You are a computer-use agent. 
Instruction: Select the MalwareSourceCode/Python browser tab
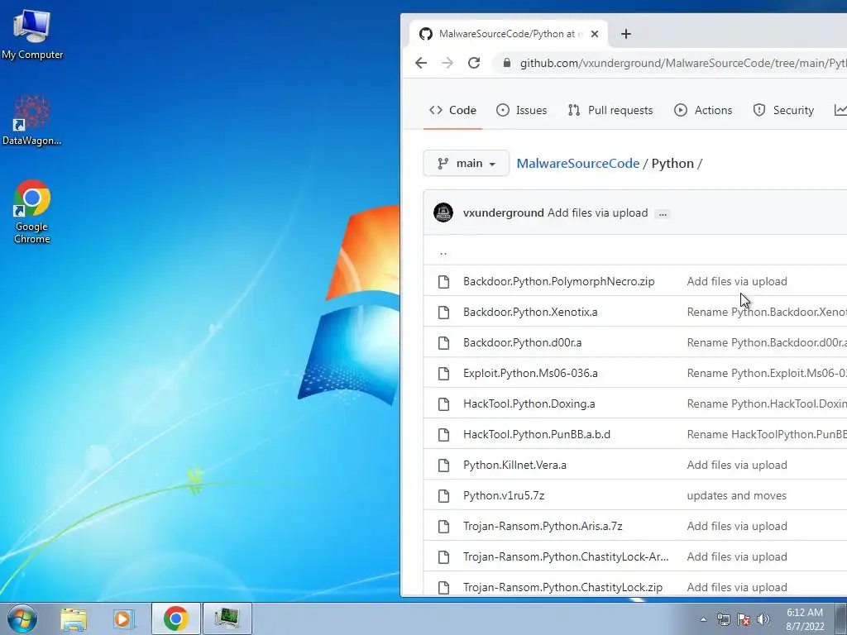point(509,34)
